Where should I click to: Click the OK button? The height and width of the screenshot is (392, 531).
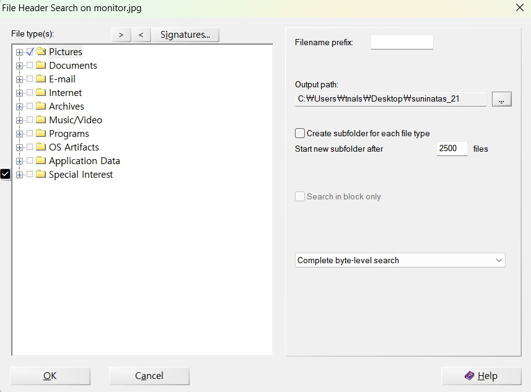tap(50, 376)
